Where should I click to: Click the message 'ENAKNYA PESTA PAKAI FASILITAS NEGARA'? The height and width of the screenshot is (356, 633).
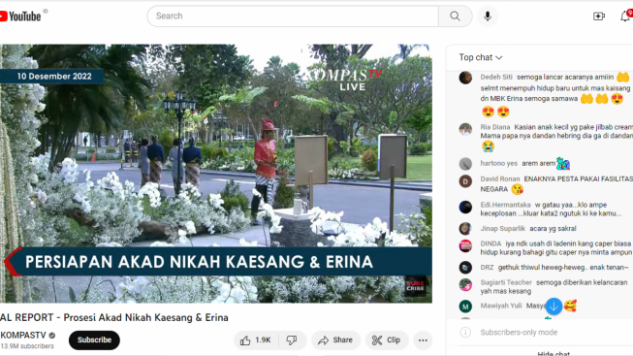[556, 184]
